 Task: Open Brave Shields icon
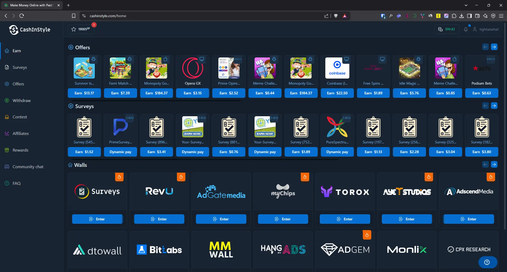click(x=336, y=16)
